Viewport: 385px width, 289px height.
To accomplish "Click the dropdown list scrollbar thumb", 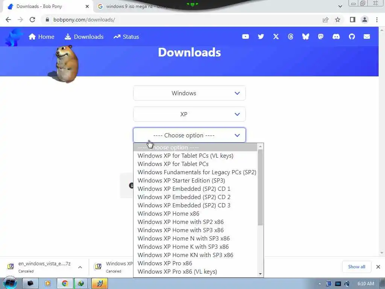I will coord(260,187).
